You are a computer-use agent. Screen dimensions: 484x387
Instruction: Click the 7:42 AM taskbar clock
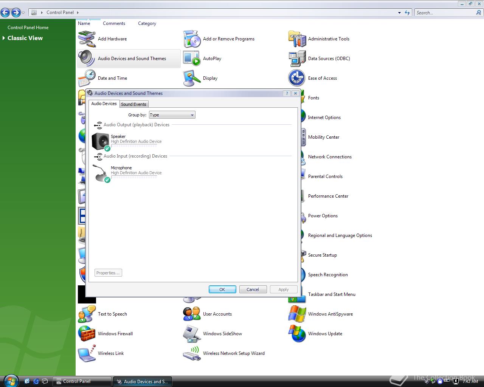[470, 381]
